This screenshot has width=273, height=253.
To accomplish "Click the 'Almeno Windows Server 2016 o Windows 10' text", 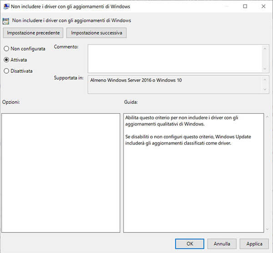I will tap(136, 80).
